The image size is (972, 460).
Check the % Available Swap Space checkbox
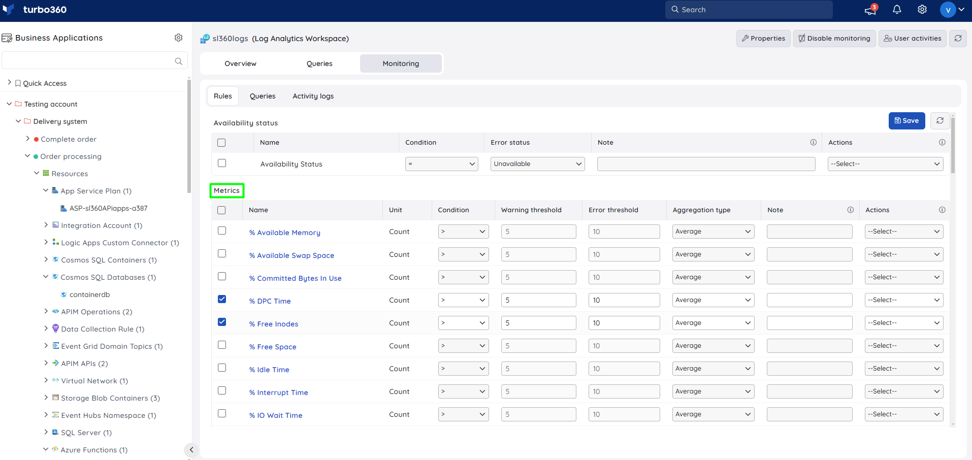pos(222,253)
